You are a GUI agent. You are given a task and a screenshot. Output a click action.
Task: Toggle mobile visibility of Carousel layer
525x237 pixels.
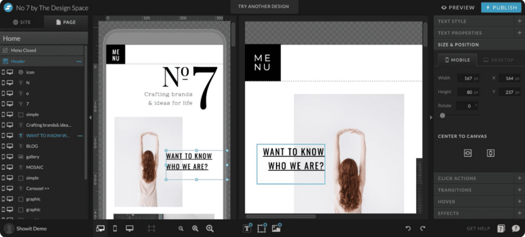pyautogui.click(x=4, y=188)
